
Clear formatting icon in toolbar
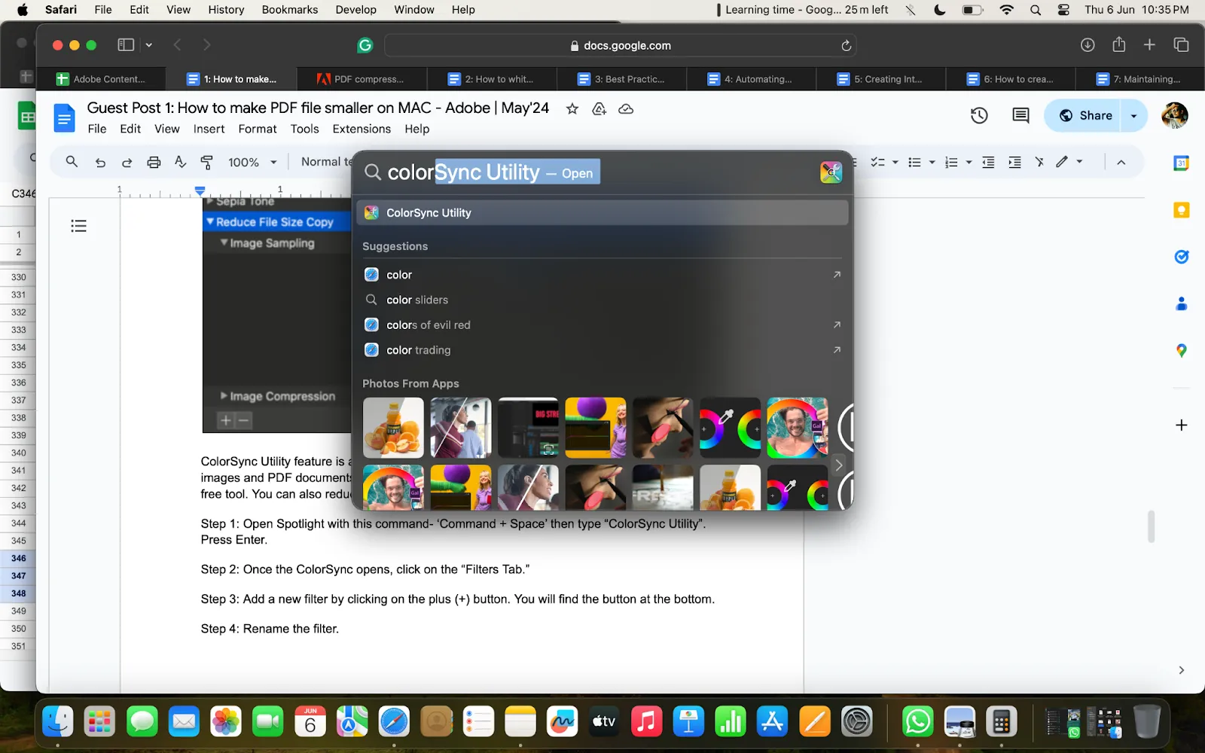(x=1039, y=162)
